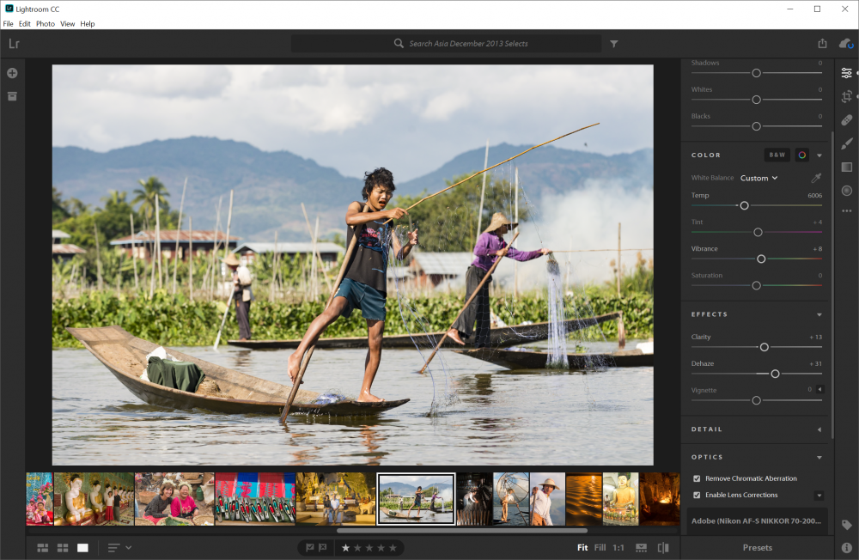Screen dimensions: 859x560
Task: Open the View menu
Action: click(67, 23)
